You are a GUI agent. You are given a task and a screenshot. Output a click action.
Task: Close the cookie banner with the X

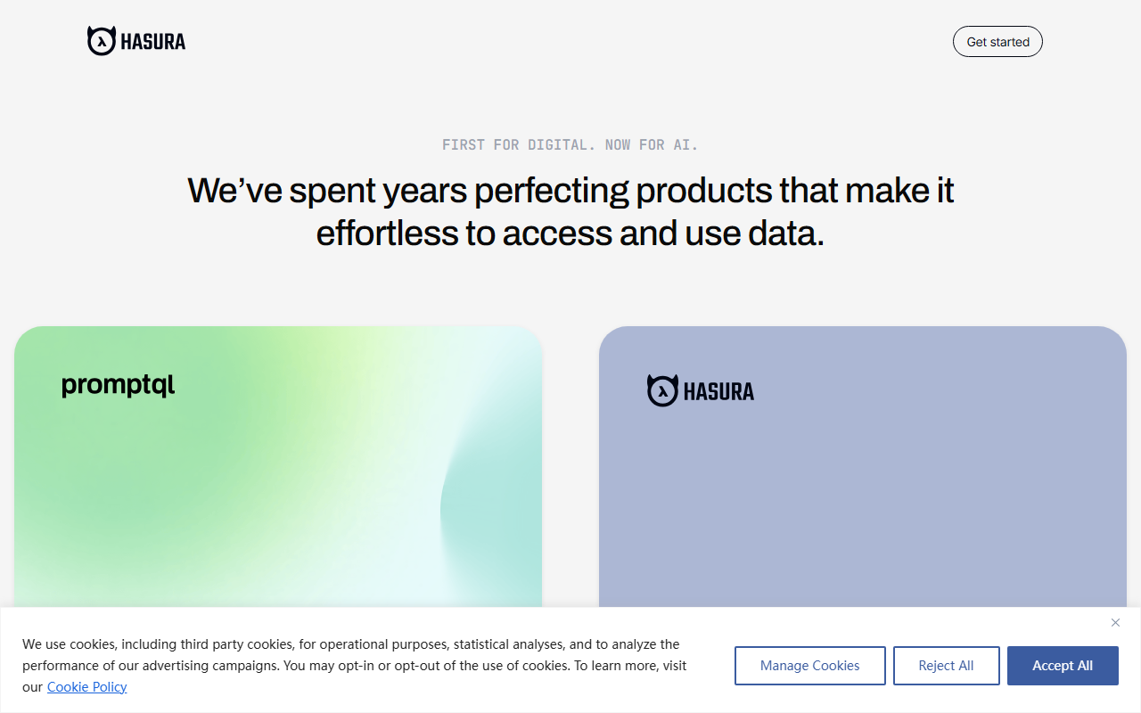click(1115, 623)
